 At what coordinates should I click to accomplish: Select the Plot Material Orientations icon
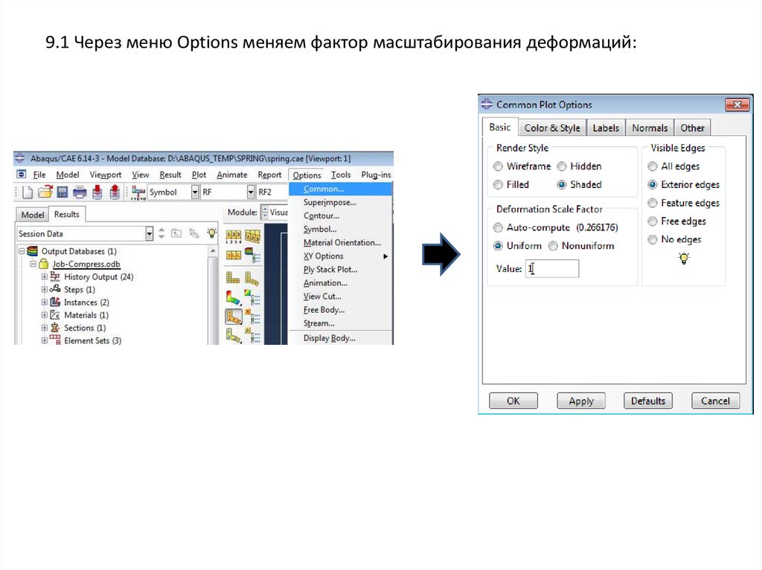point(233,335)
